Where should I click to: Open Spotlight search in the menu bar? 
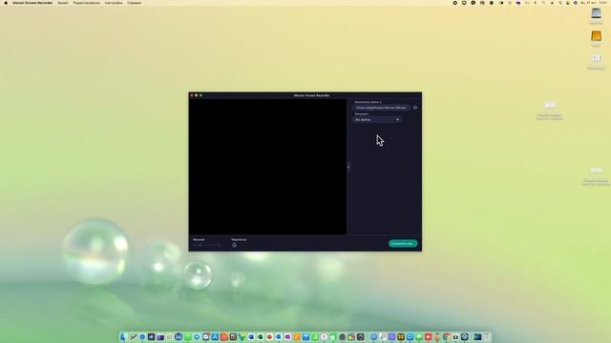[560, 3]
